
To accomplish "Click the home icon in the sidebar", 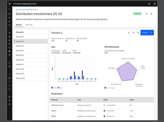I will click(x=10, y=18).
